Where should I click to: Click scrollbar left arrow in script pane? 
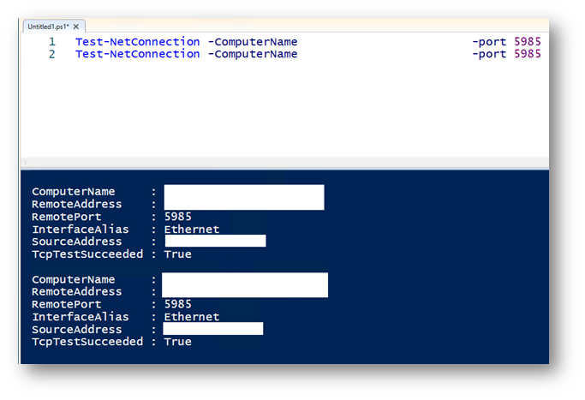point(26,163)
